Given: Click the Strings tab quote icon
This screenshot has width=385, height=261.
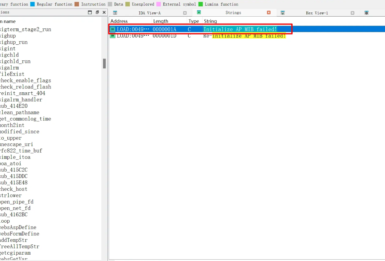Looking at the screenshot, I should tap(199, 12).
